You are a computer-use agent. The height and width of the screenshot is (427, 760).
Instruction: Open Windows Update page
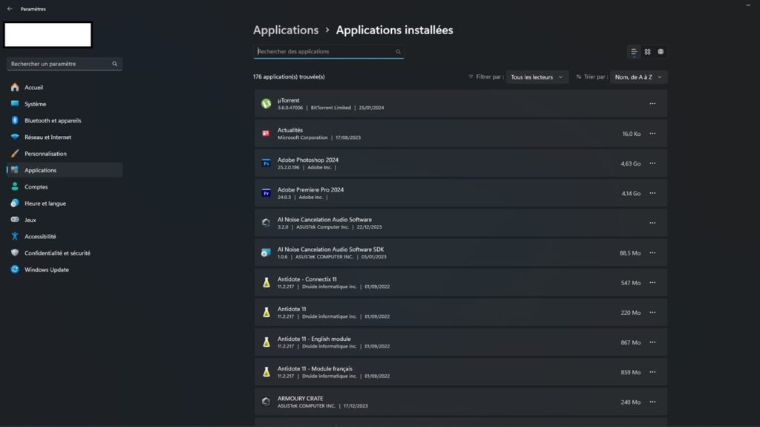click(x=65, y=270)
